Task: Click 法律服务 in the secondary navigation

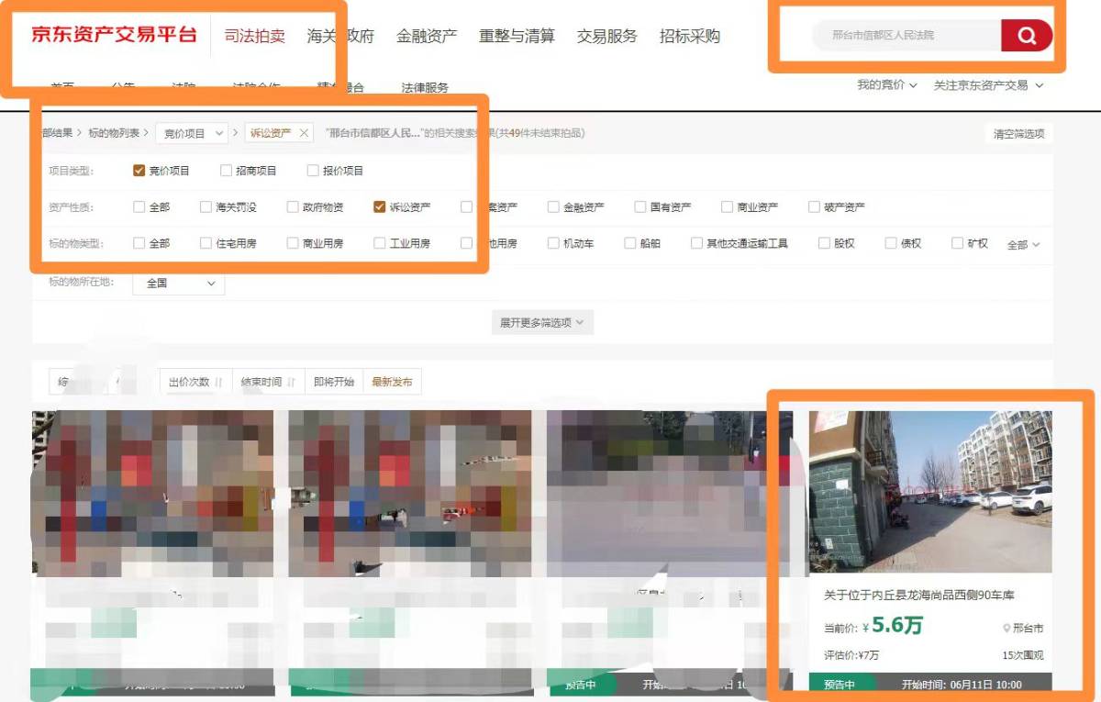Action: click(425, 88)
